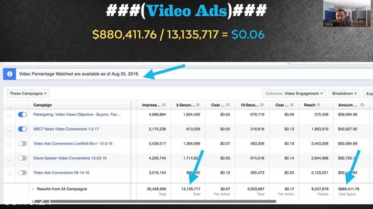The width and height of the screenshot is (373, 209).
Task: Click the 5,053,667 ten-second views total
Action: 256,189
